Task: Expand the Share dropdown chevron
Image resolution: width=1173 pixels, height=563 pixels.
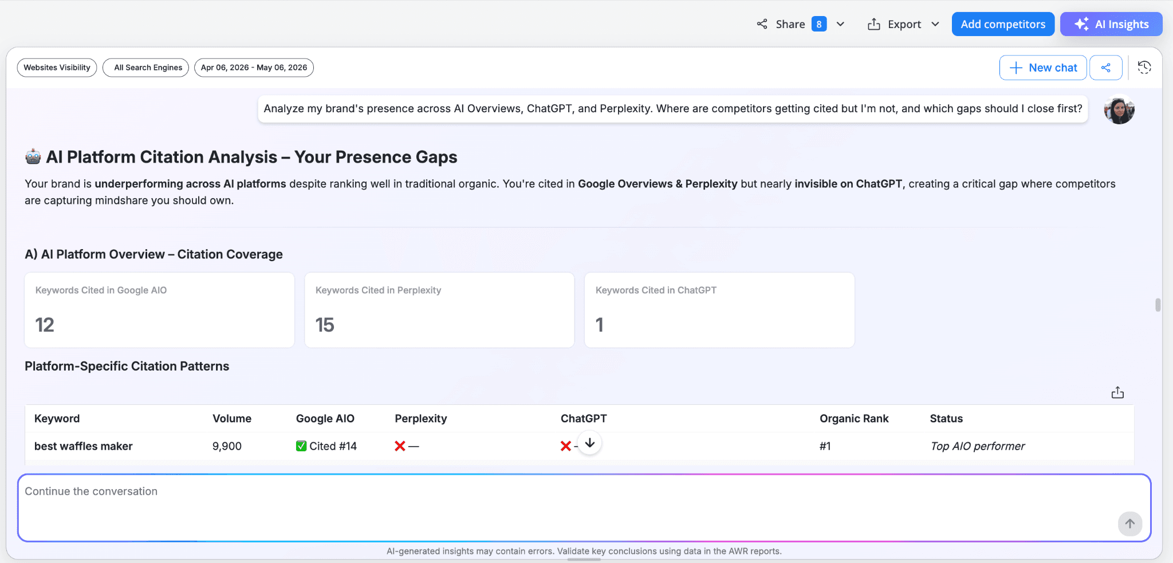Action: pos(840,24)
